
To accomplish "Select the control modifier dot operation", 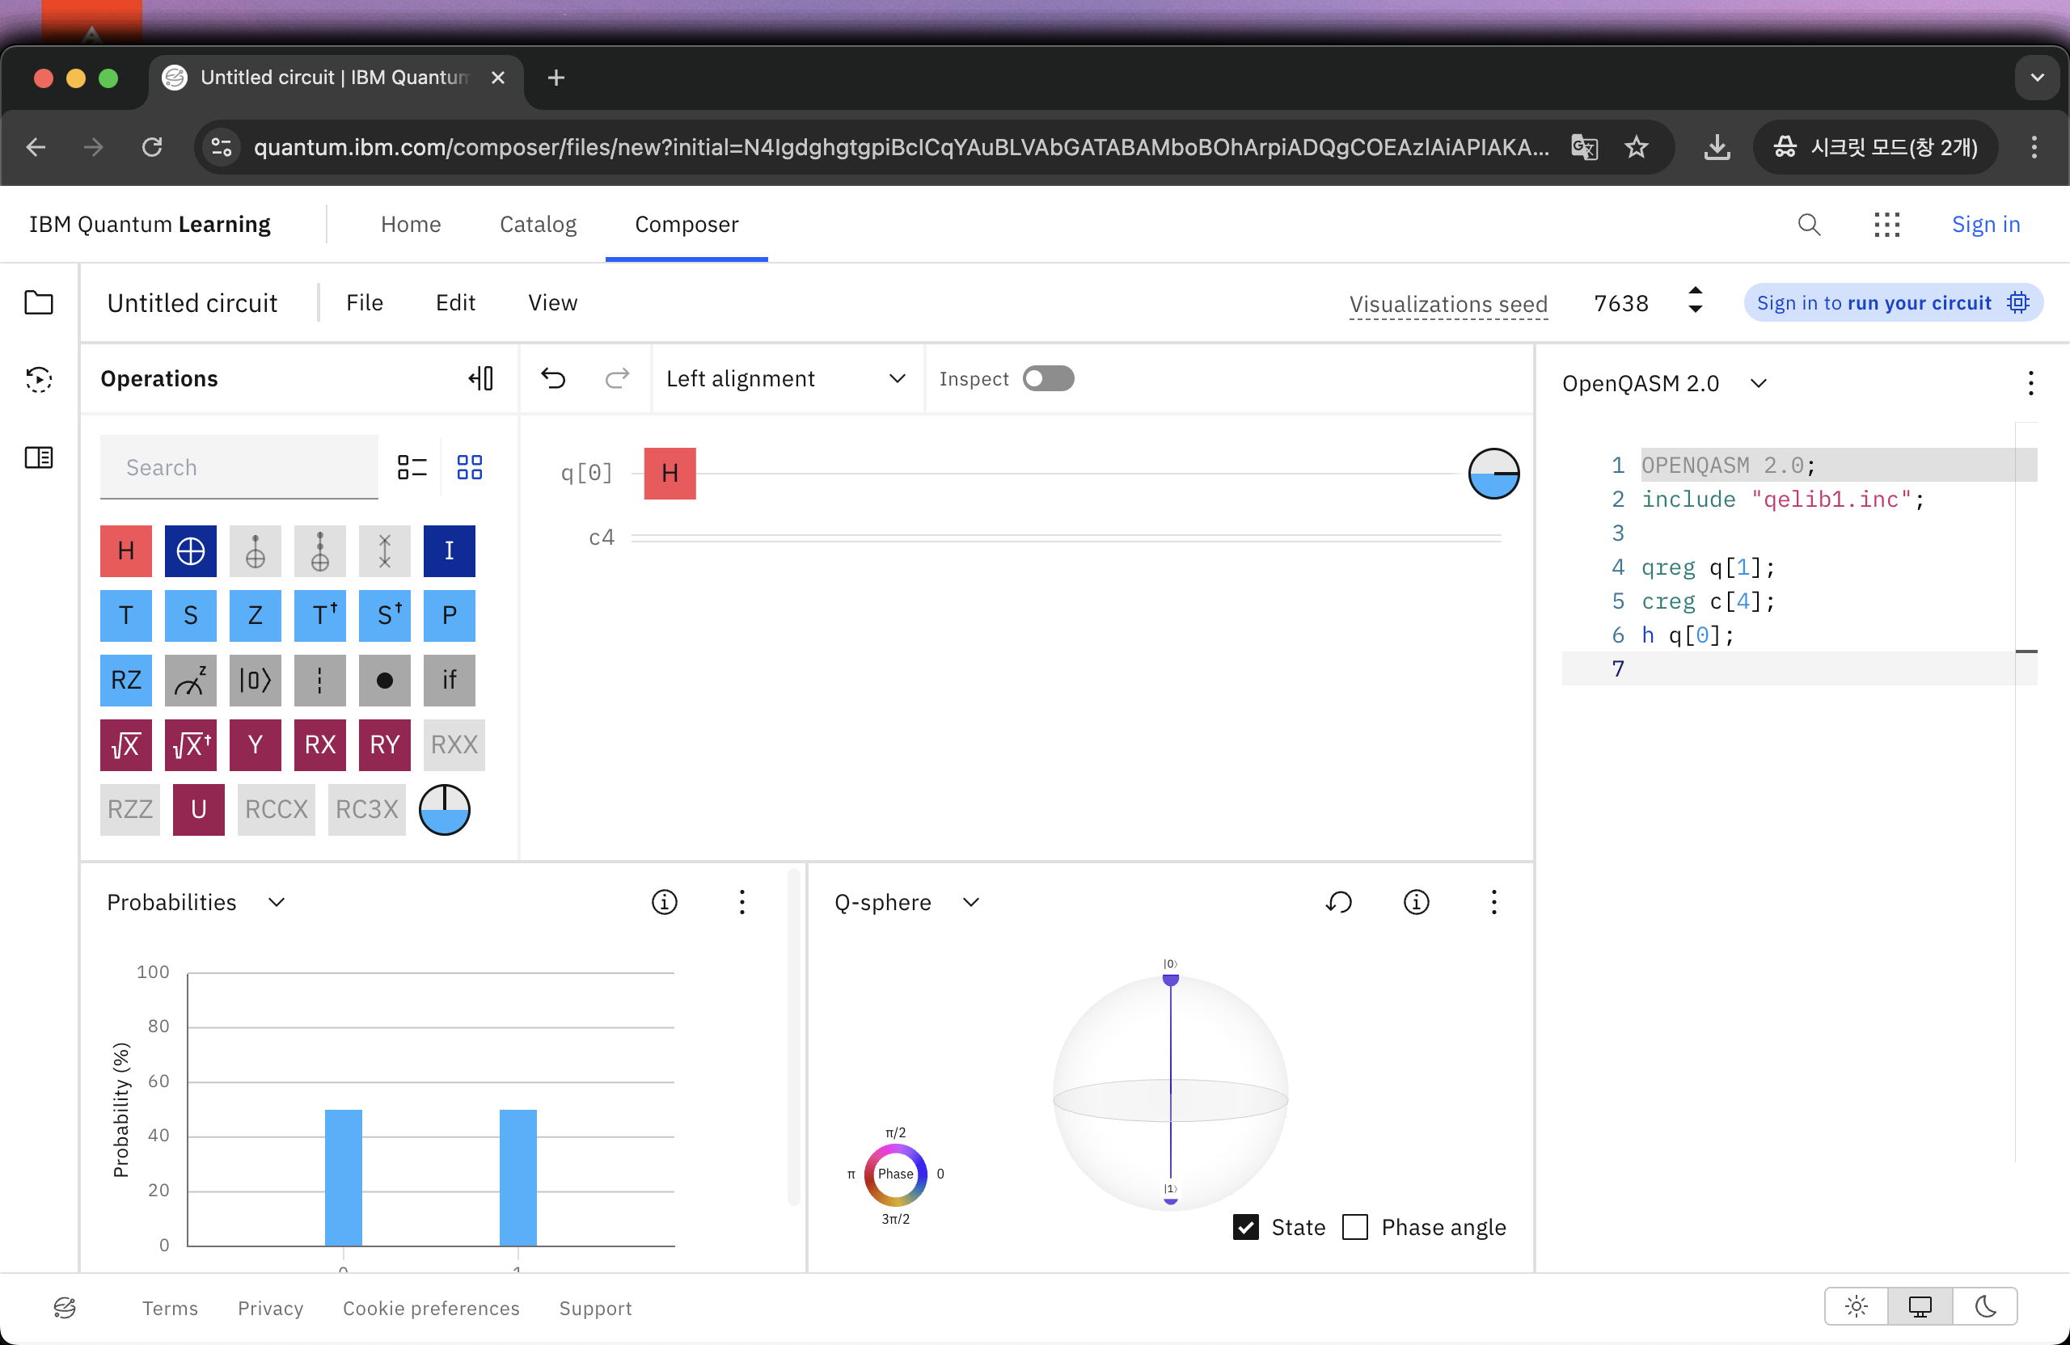I will tap(384, 680).
